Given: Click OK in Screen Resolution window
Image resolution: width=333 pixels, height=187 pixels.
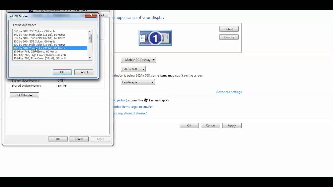Looking at the screenshot, I should pyautogui.click(x=189, y=125).
